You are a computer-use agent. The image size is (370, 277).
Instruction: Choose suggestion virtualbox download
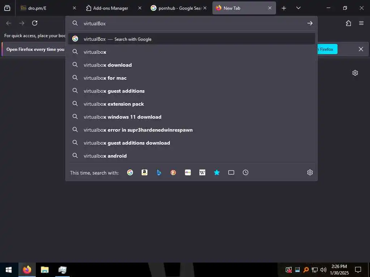(192, 65)
